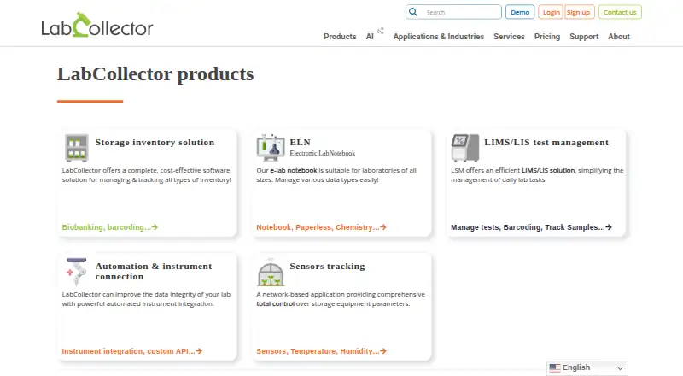The image size is (683, 376).
Task: Open Notebook, Paperless, Chemistry link
Action: [321, 227]
